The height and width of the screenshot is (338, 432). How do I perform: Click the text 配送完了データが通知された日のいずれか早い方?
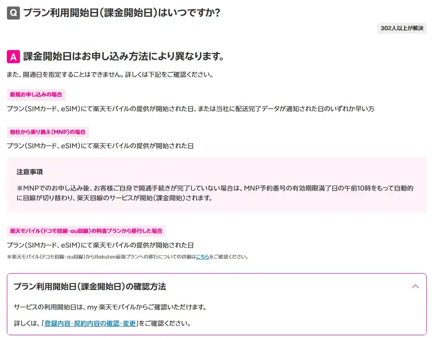tap(304, 109)
